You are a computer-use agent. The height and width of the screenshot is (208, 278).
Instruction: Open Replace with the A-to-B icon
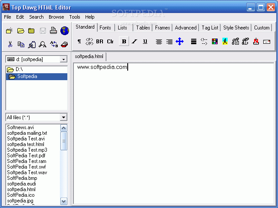tap(54, 44)
